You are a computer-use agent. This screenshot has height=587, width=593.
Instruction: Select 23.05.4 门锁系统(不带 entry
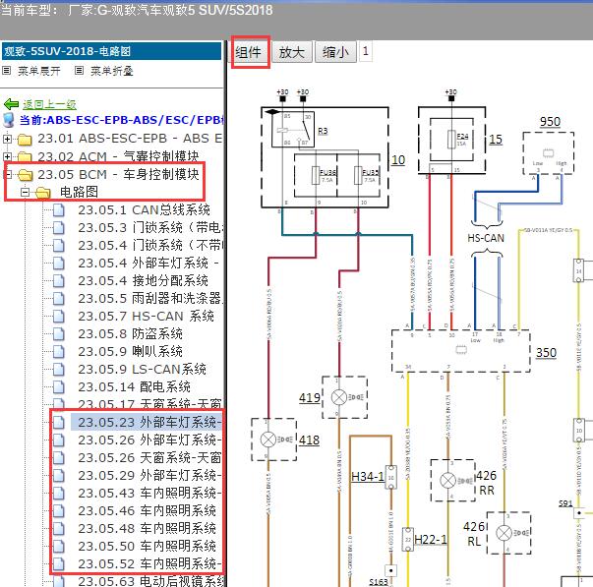151,246
